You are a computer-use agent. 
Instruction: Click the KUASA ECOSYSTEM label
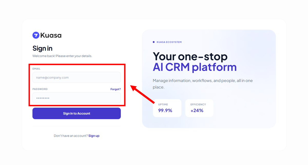point(169,42)
